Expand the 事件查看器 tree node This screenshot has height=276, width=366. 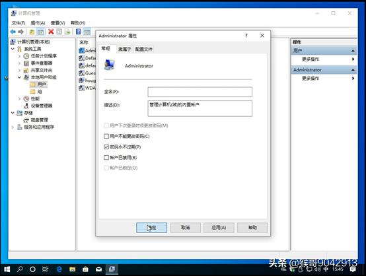click(x=19, y=63)
